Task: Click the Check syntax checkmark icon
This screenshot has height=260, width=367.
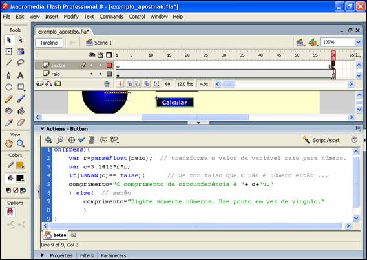Action: tap(81, 140)
